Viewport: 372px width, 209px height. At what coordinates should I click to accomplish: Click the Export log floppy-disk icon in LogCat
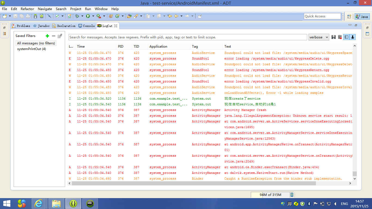pyautogui.click(x=334, y=37)
